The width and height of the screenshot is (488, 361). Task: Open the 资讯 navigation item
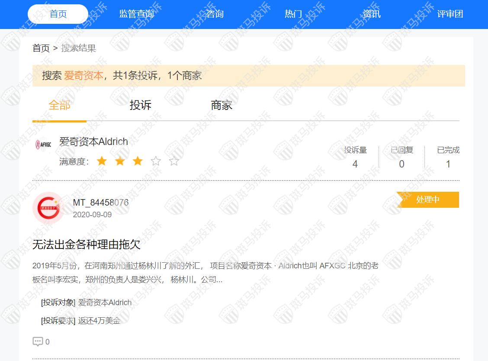(x=372, y=14)
